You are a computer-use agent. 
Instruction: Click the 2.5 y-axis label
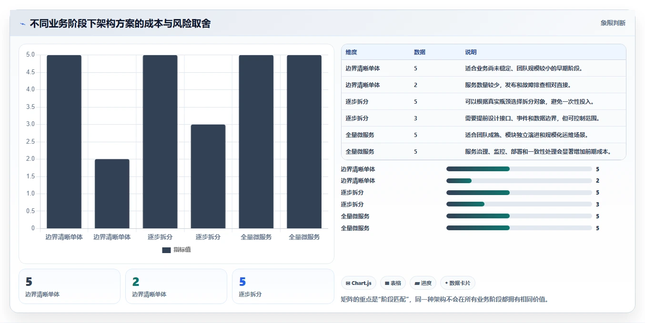coord(30,142)
